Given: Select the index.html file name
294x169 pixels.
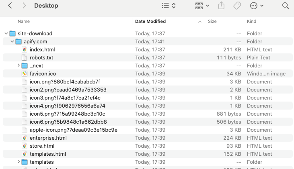Looking at the screenshot, I should tap(42, 50).
